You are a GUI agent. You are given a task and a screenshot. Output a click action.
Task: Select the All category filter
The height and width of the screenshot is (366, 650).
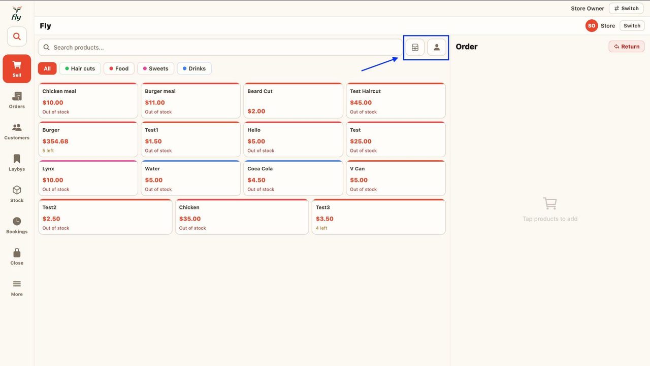click(x=47, y=68)
